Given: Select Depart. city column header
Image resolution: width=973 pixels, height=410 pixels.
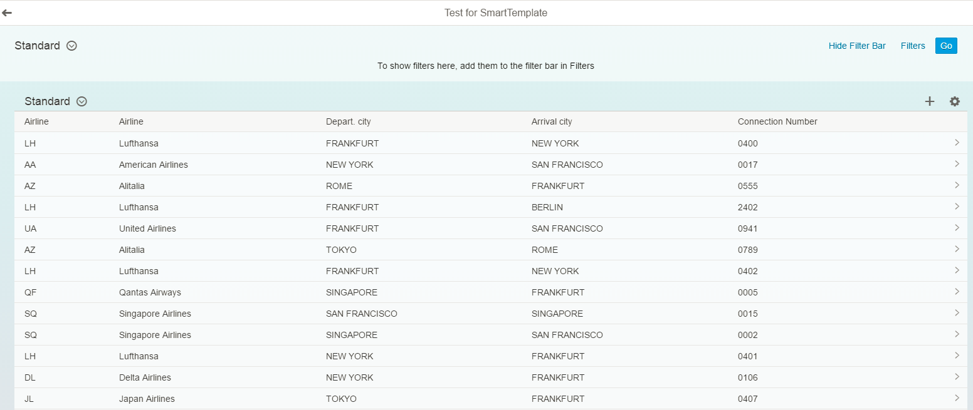Looking at the screenshot, I should point(348,121).
